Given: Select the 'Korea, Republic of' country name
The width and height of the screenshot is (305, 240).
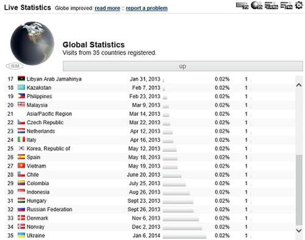Looking at the screenshot, I should (x=48, y=149).
